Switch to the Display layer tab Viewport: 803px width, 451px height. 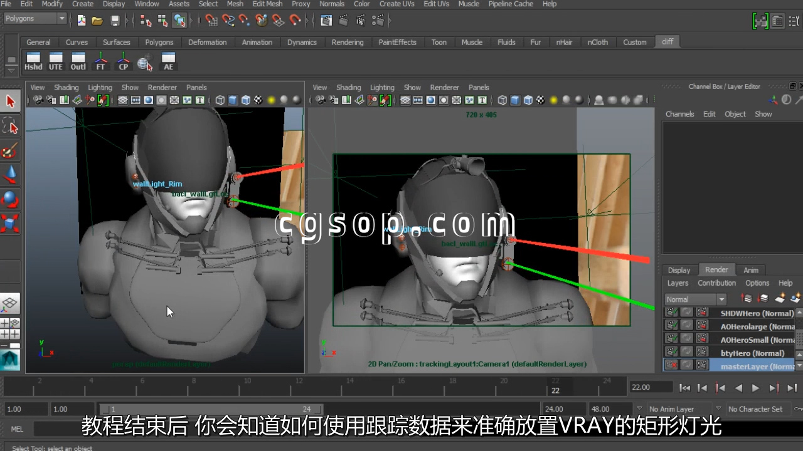coord(679,270)
